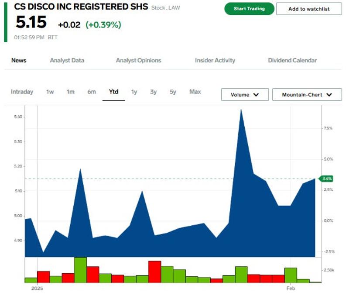Click the 7.5% percent axis label
Image resolution: width=349 pixels, height=296 pixels.
click(x=328, y=128)
